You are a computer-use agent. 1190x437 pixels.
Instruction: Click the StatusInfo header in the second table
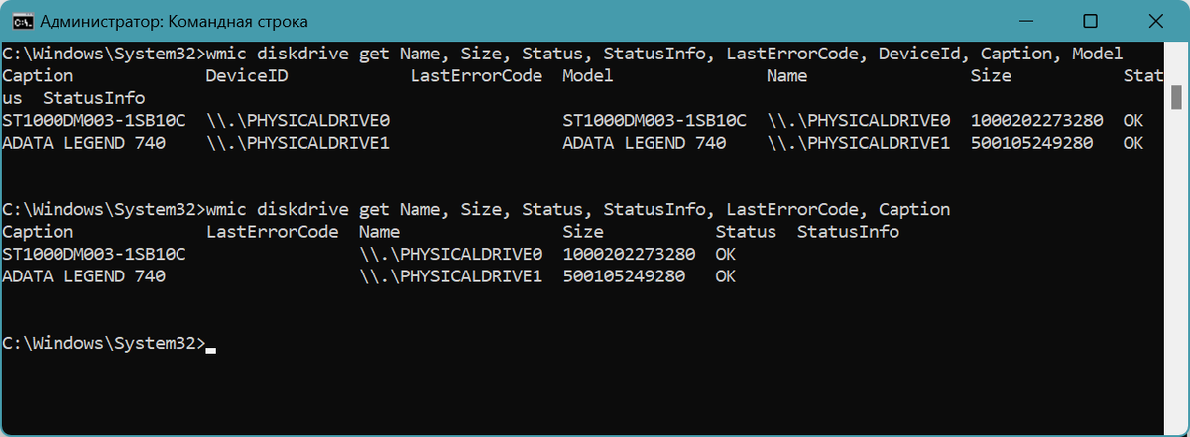pos(848,232)
